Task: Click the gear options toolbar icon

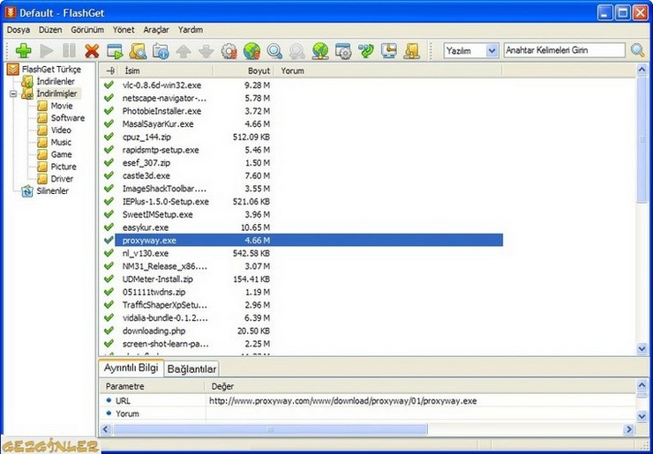Action: pos(229,51)
